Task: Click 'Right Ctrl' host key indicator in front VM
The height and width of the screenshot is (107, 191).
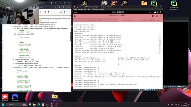Action: pyautogui.click(x=158, y=90)
